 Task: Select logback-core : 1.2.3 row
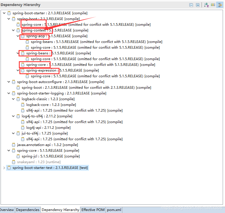(x=51, y=105)
